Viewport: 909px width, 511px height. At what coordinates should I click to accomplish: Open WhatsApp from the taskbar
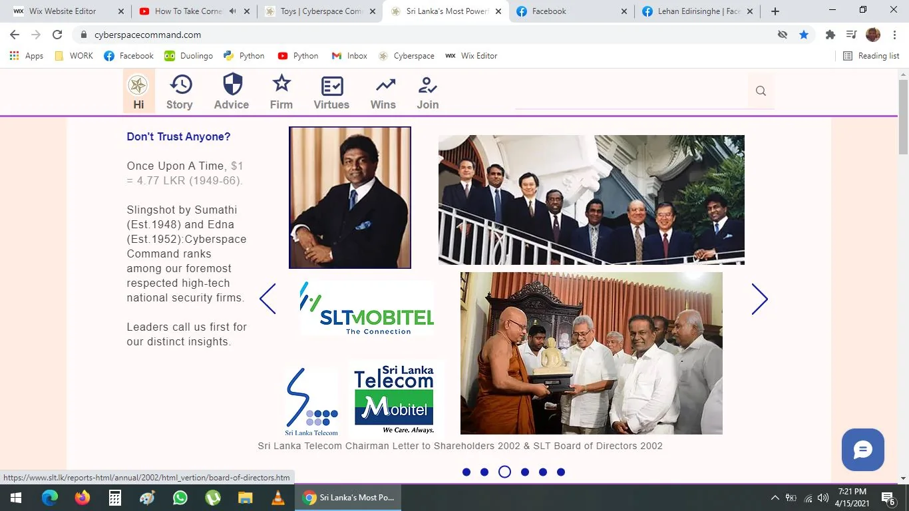180,498
